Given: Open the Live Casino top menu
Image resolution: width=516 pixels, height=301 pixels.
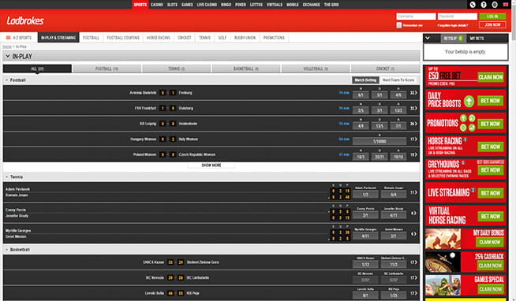Looking at the screenshot, I should [207, 5].
